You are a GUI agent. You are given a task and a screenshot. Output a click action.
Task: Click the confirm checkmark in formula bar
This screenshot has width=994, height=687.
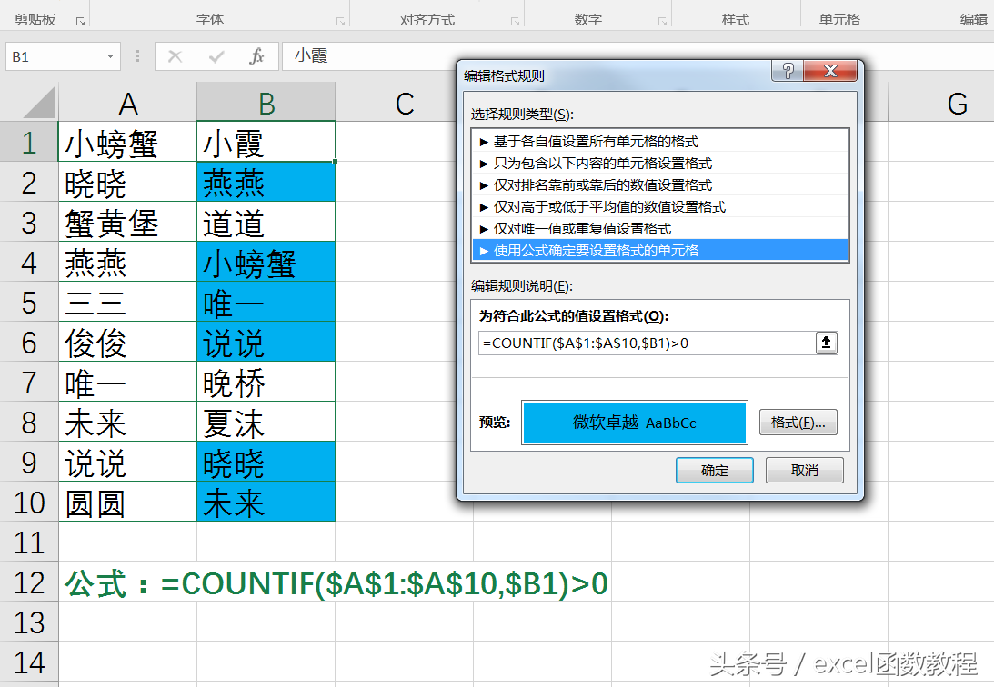pyautogui.click(x=216, y=56)
